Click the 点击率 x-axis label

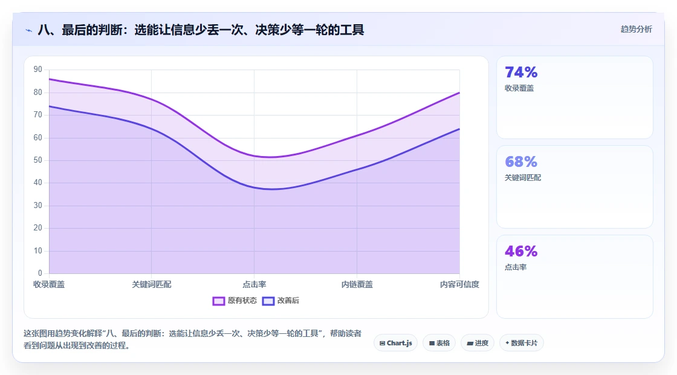[x=254, y=285]
